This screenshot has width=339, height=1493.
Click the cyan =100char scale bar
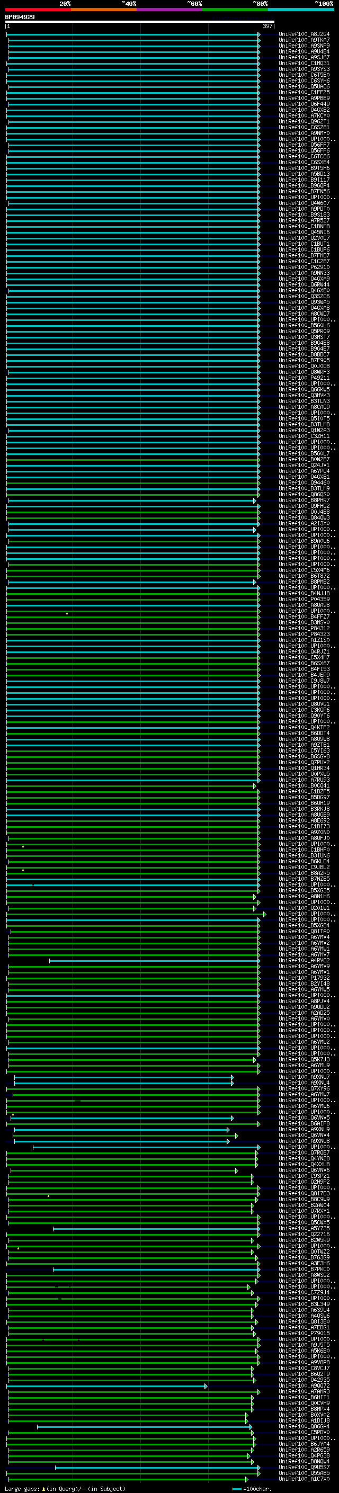[x=236, y=1488]
